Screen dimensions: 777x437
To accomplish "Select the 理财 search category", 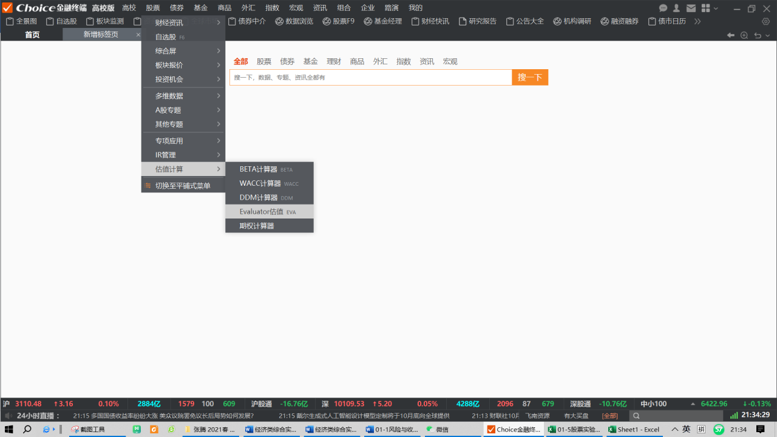I will [334, 61].
